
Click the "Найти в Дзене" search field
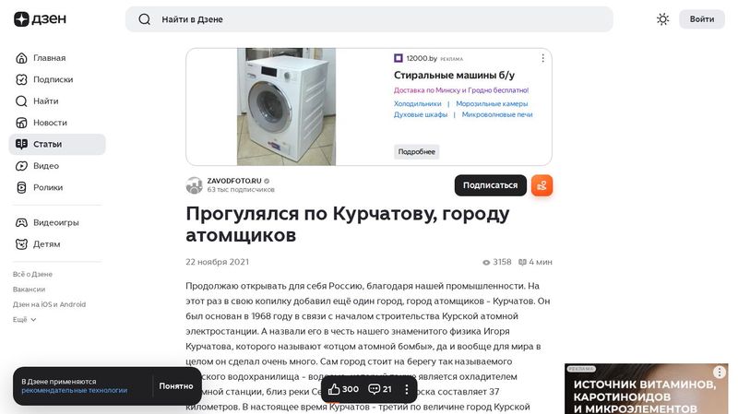tap(369, 19)
